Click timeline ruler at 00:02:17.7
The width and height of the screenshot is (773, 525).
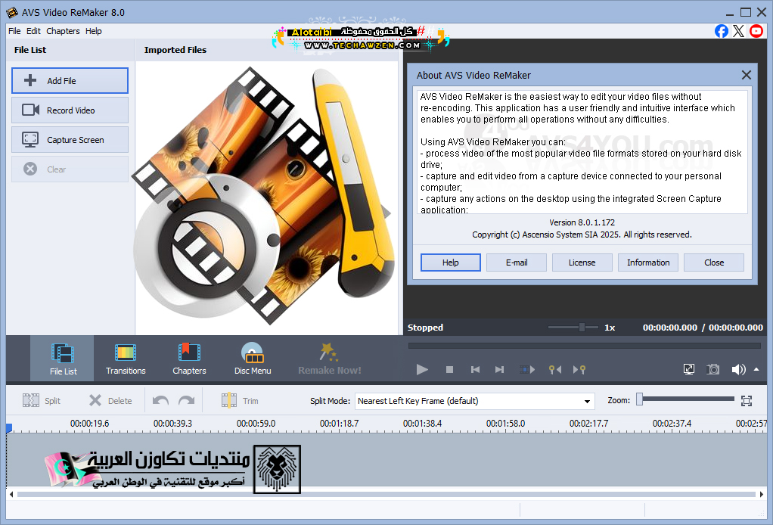[x=588, y=424]
